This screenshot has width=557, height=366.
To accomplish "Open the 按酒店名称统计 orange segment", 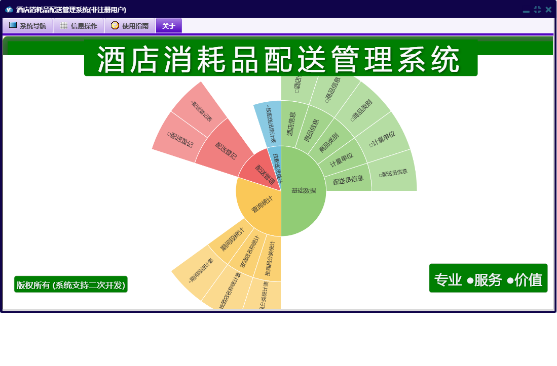I will tap(250, 253).
